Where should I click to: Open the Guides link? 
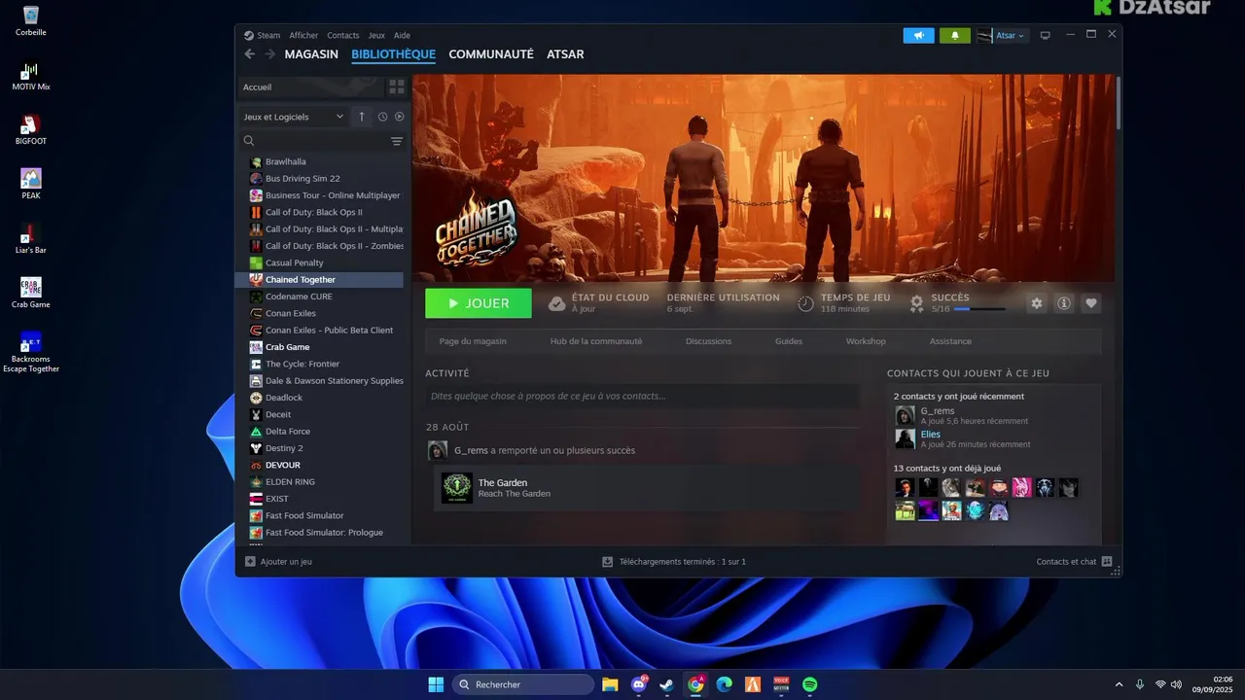coord(789,341)
